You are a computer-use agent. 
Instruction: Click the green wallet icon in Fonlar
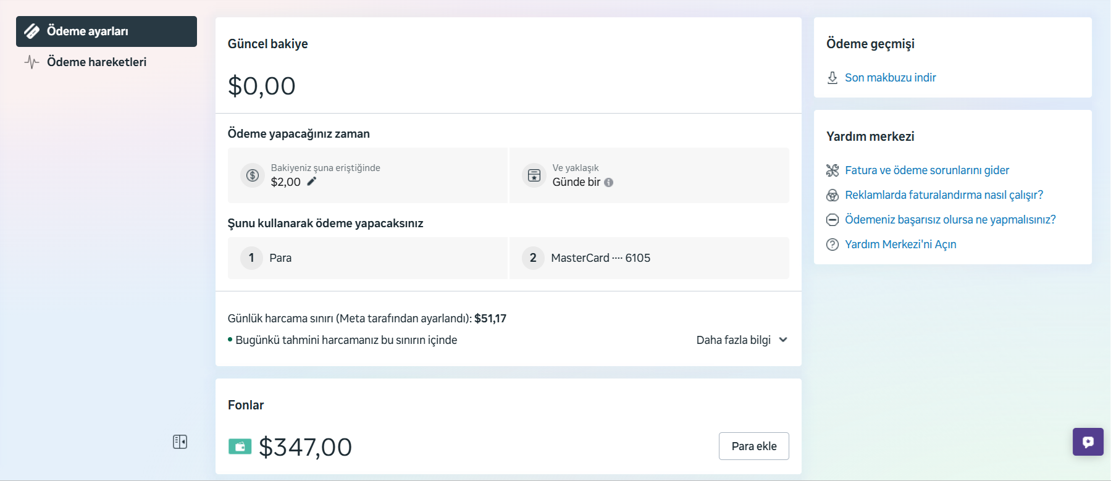tap(240, 446)
